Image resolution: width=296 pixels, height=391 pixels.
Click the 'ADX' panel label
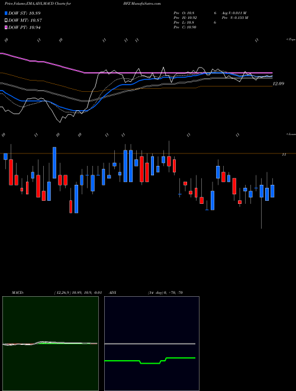(x=113, y=293)
